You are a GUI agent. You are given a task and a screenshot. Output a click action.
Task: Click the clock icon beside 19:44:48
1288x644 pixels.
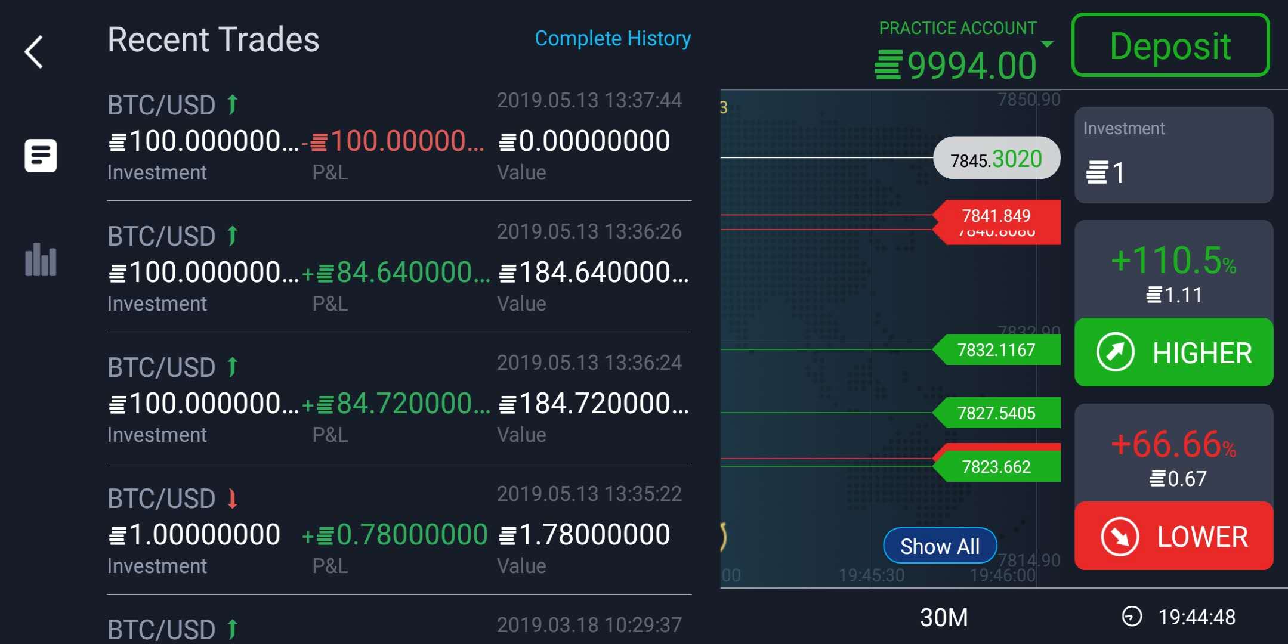[x=1132, y=617]
